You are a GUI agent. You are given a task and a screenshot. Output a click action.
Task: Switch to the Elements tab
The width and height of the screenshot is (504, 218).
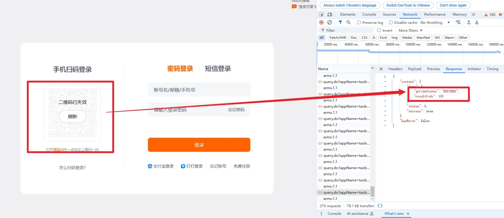tap(348, 14)
